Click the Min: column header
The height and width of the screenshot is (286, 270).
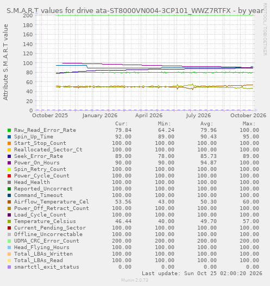pyautogui.click(x=164, y=124)
